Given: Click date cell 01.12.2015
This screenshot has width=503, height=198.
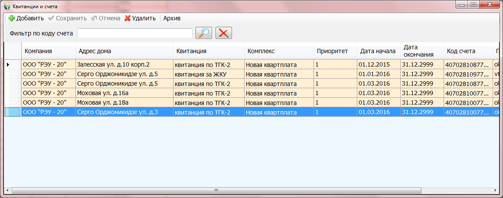Looking at the screenshot, I should (x=379, y=64).
